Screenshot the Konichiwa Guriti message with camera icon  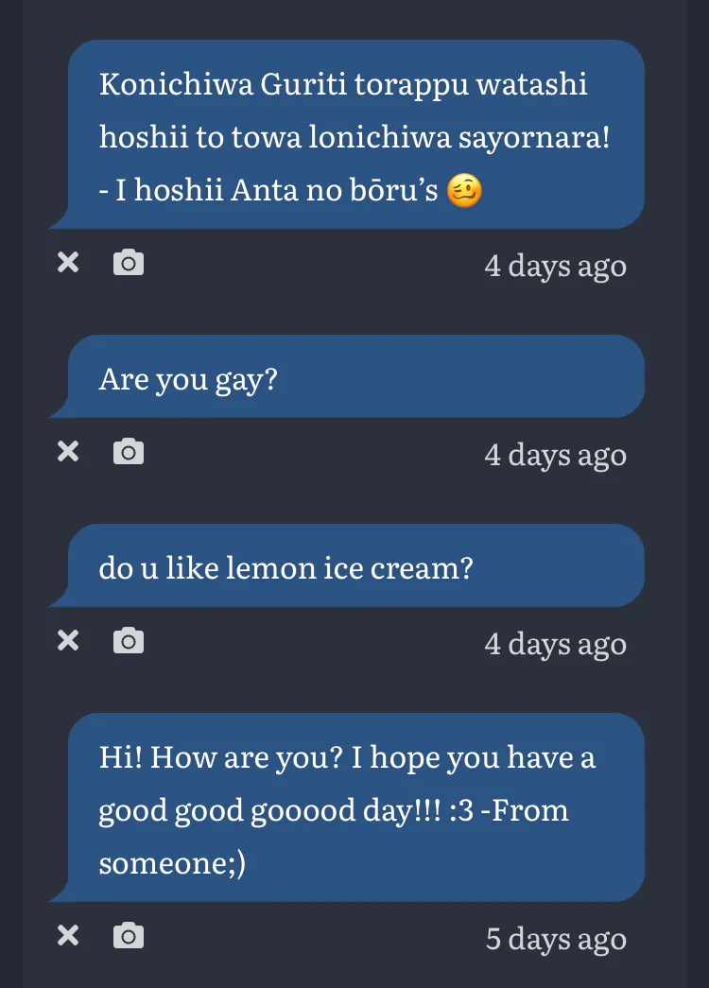(x=129, y=263)
